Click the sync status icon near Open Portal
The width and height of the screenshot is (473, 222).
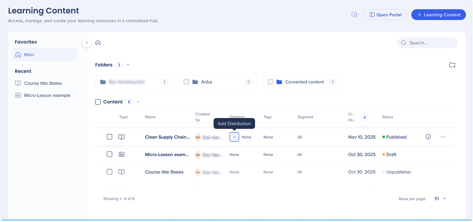tap(354, 15)
